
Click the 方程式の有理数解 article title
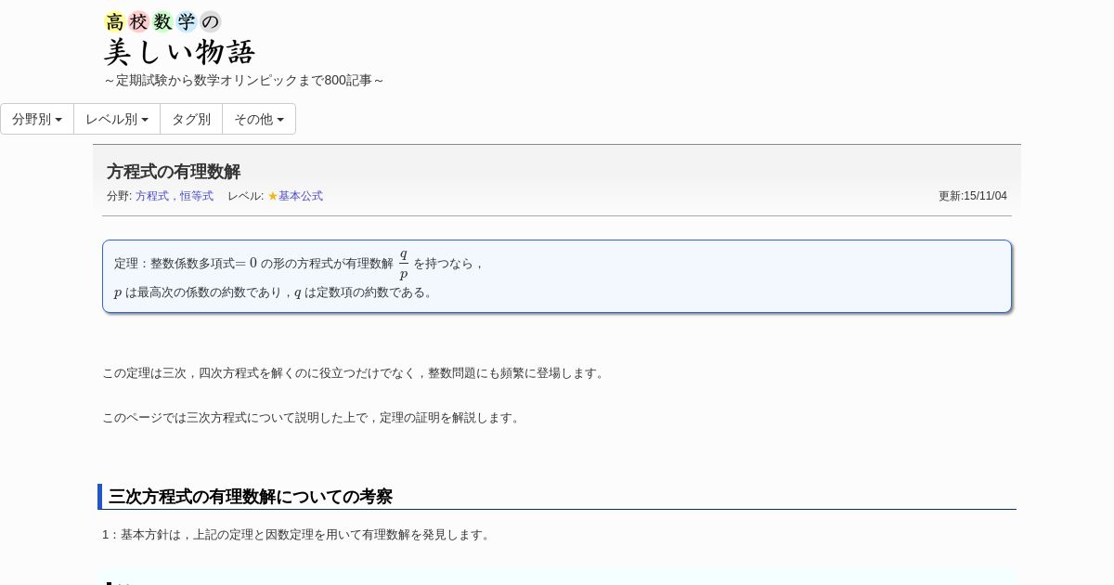(174, 172)
